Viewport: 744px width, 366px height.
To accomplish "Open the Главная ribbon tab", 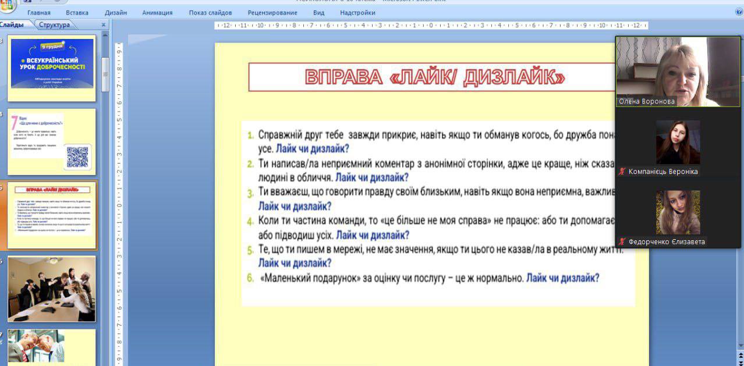I will coord(39,12).
